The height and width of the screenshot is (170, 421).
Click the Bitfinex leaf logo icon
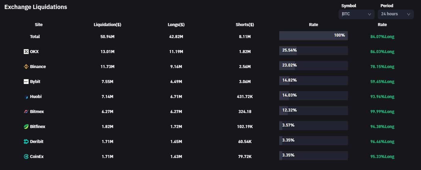[x=26, y=127]
